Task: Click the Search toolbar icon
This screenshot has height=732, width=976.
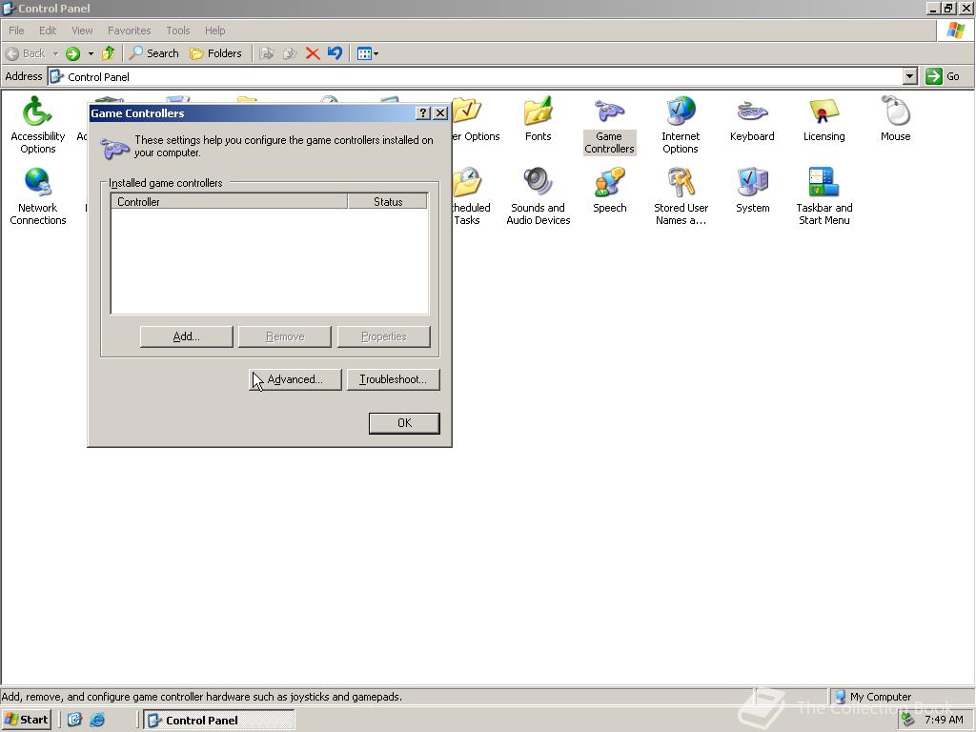Action: 153,53
